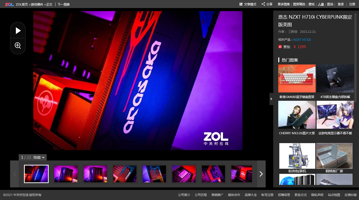
Task: Click CHERRY MX3.0S图片大赏 caption
Action: [x=297, y=133]
